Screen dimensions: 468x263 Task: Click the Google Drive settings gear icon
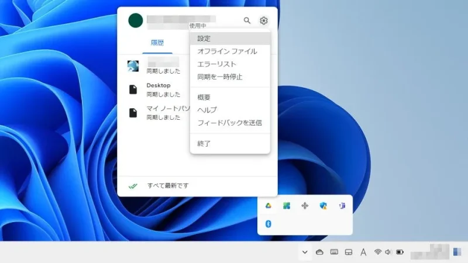[264, 20]
